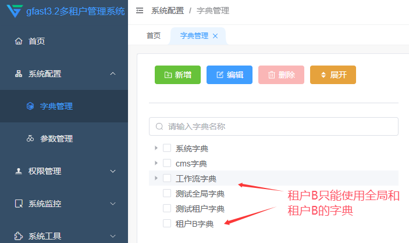Check the 系统字典 checkbox

[x=167, y=148]
